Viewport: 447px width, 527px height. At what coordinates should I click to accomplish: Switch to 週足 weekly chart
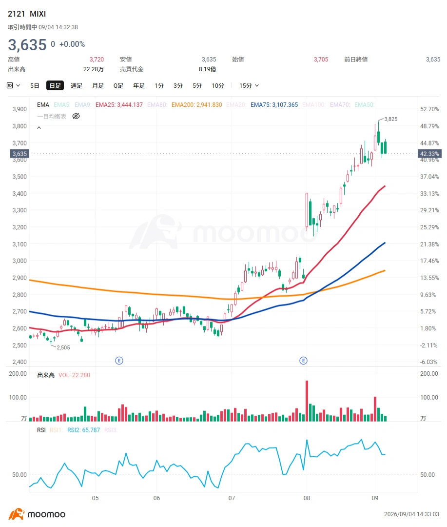point(77,86)
